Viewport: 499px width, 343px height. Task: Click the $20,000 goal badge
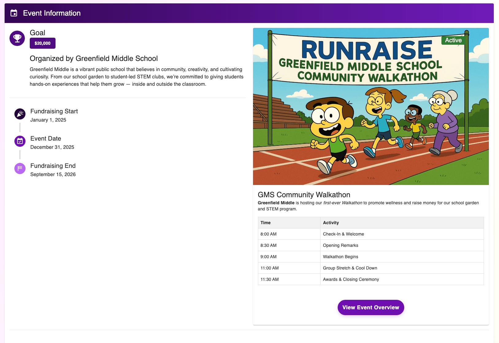(x=43, y=43)
